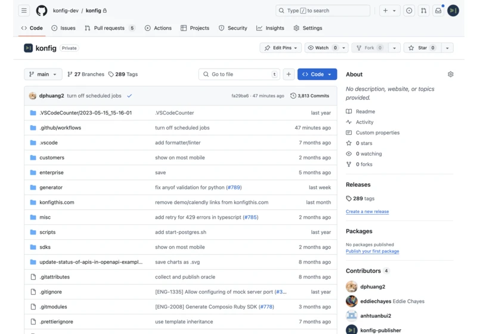477x334 pixels.
Task: View the 0 stars link
Action: 359,143
